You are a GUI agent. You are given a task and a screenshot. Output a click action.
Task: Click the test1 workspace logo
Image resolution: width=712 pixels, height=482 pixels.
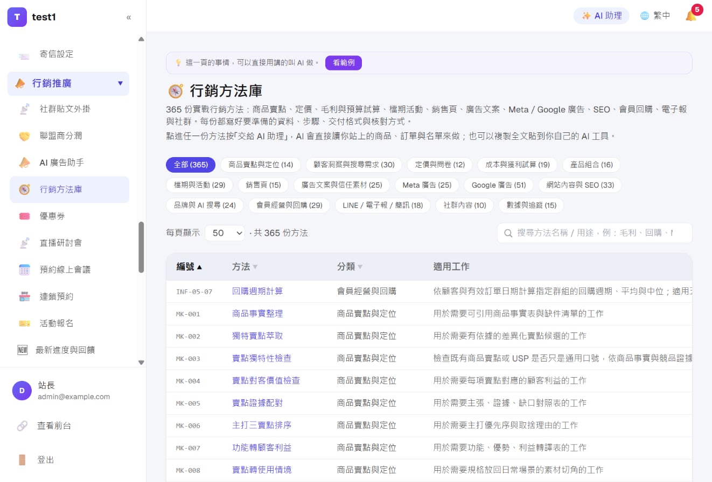click(17, 17)
